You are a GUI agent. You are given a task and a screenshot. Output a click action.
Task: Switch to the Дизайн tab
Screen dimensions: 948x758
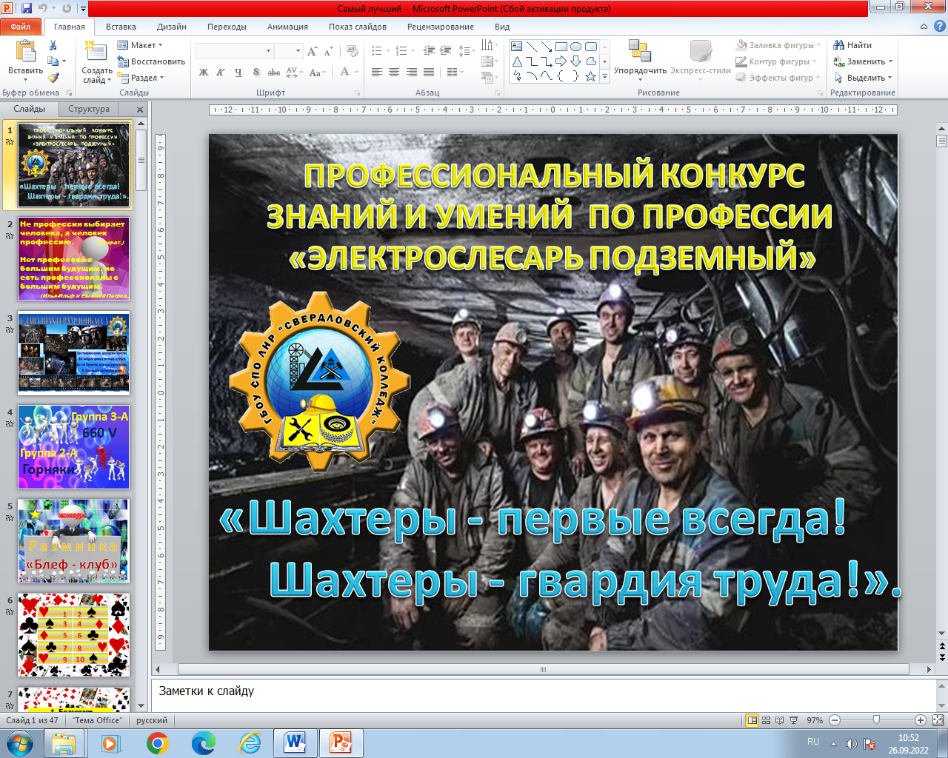172,27
